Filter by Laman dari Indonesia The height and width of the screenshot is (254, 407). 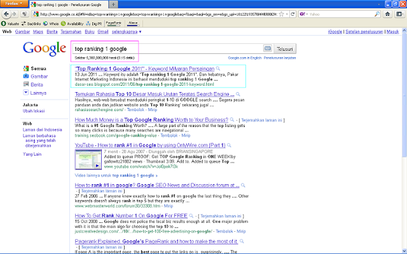click(x=43, y=130)
